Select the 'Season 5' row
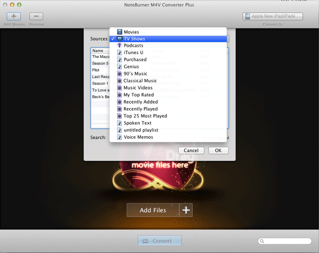Screen dimensions: 319x253 pos(100,63)
